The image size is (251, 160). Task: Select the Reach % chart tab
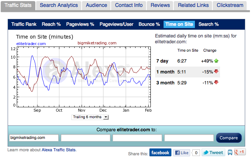pos(51,24)
